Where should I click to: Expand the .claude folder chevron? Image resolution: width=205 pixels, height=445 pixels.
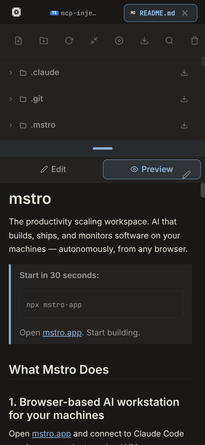pos(11,73)
